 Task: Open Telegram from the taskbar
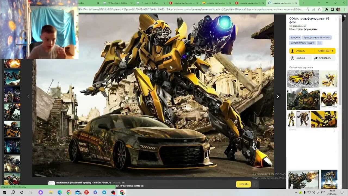(104, 192)
